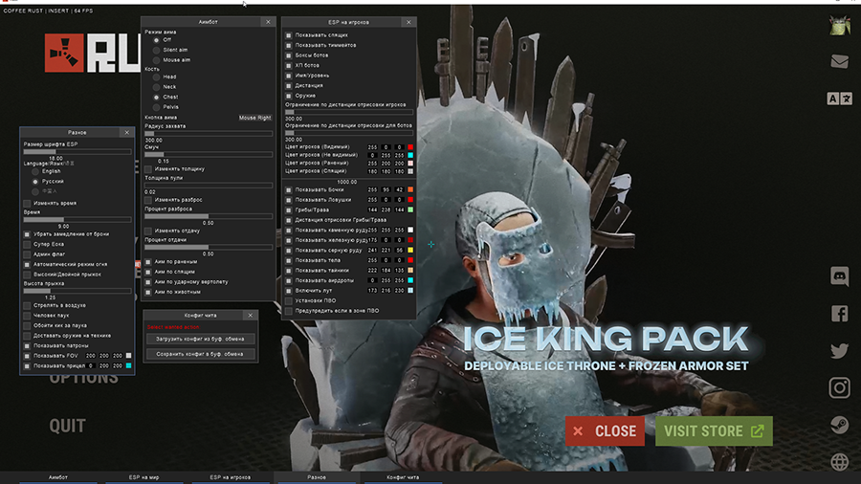861x484 pixels.
Task: Switch to the ESP на мир tab
Action: click(143, 478)
